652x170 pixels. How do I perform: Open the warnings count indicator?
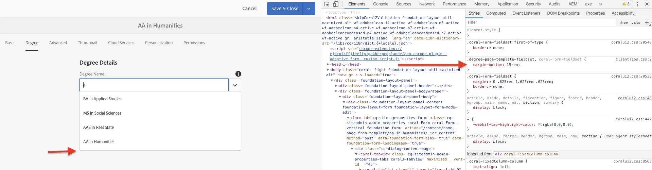coord(626,4)
